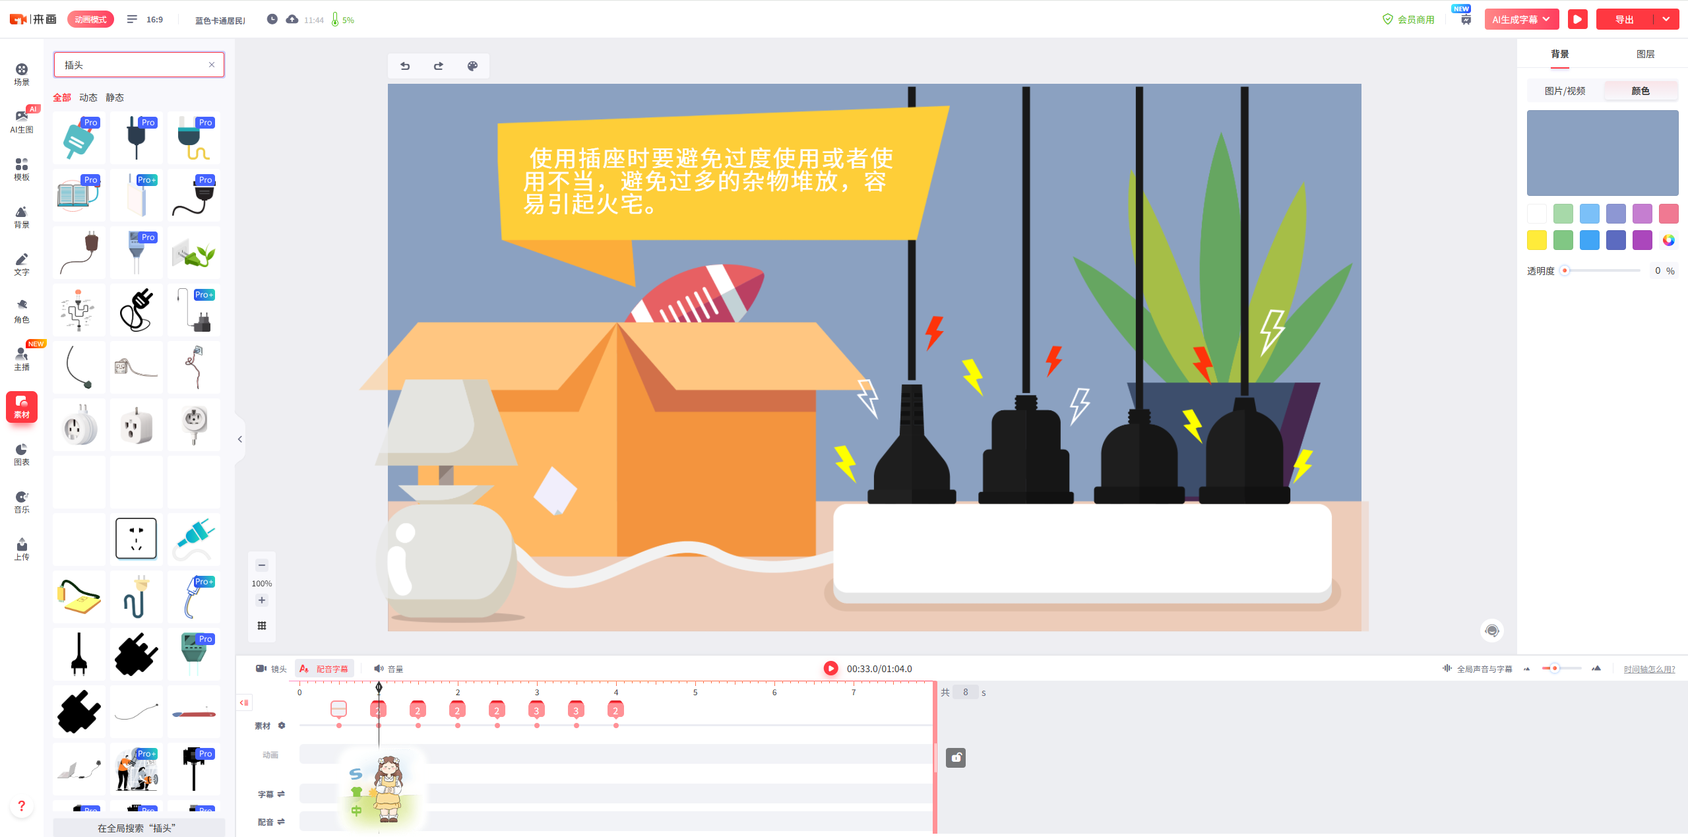Expand the 导出 export dropdown arrow
1688x837 pixels.
point(1666,20)
